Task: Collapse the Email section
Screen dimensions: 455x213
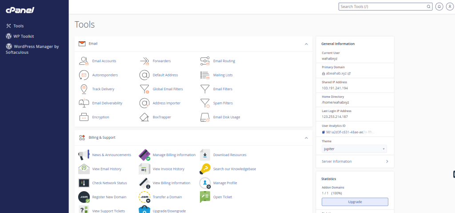Action: click(x=306, y=44)
